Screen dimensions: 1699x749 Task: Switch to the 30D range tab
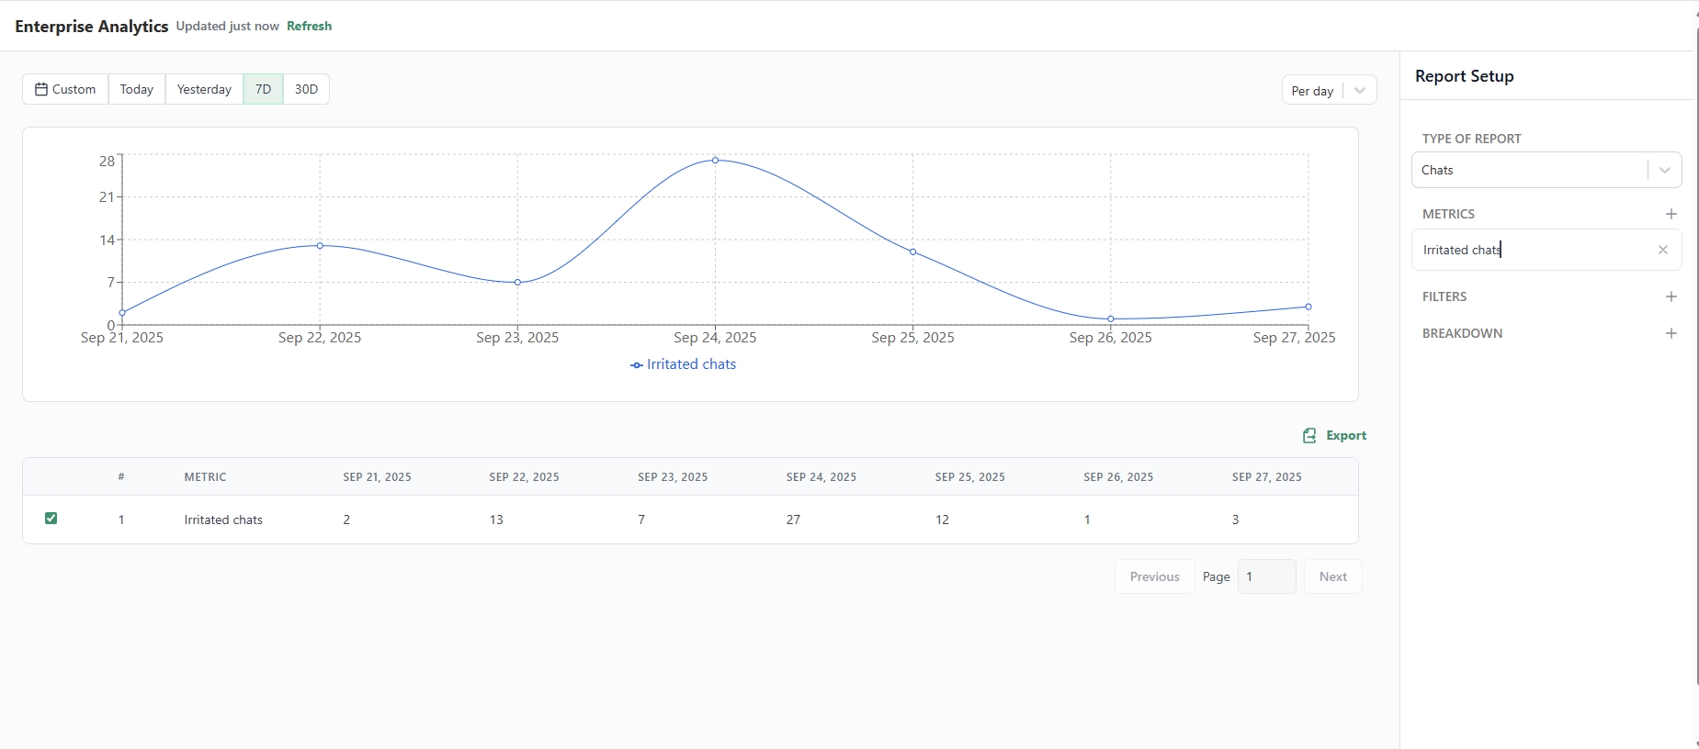coord(306,89)
